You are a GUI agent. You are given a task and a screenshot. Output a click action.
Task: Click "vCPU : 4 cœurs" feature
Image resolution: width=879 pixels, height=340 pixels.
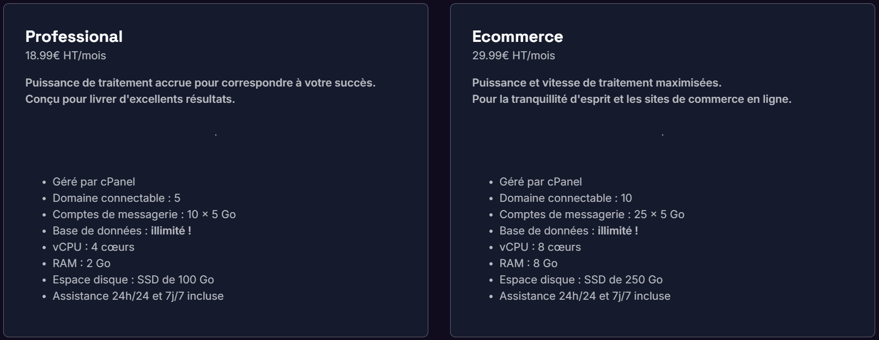pyautogui.click(x=93, y=247)
